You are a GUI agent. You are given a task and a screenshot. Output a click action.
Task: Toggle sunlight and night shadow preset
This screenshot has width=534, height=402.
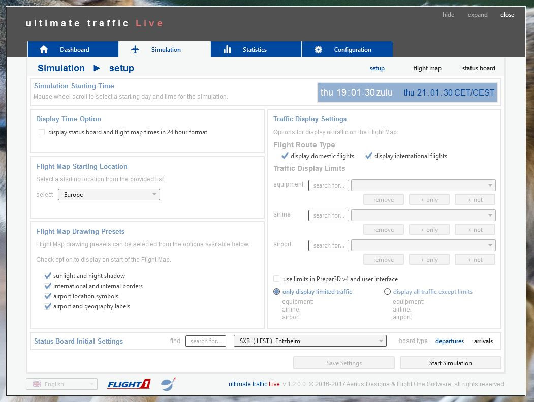point(48,276)
